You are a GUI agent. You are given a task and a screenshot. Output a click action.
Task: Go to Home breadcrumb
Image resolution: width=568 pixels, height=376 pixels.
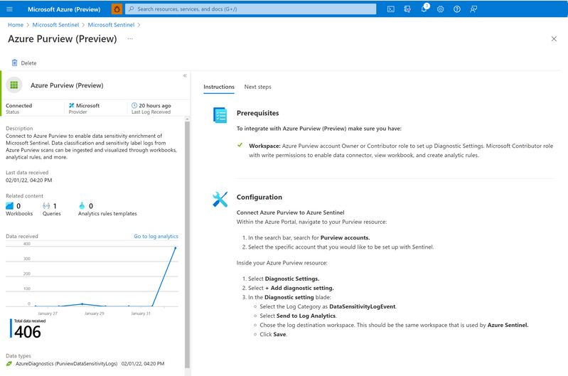(x=16, y=25)
